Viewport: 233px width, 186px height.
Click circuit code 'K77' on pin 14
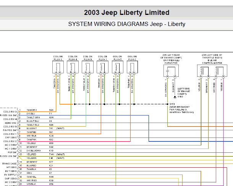[51, 162]
